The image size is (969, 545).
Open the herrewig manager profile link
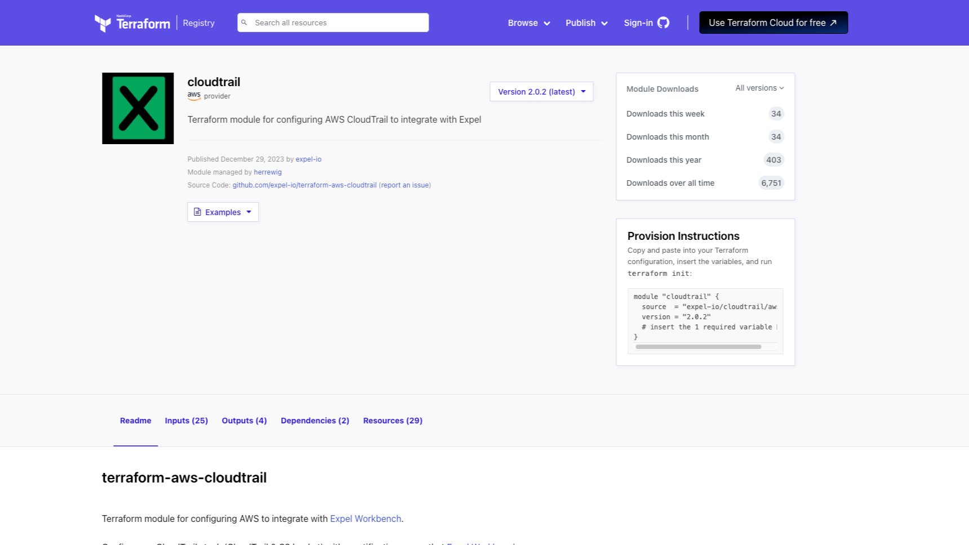click(268, 172)
